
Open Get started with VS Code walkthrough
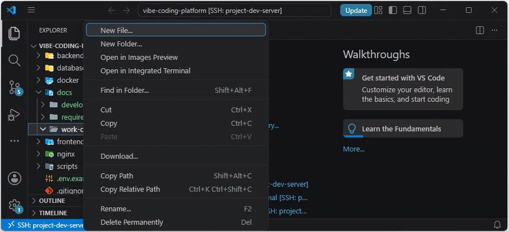403,89
